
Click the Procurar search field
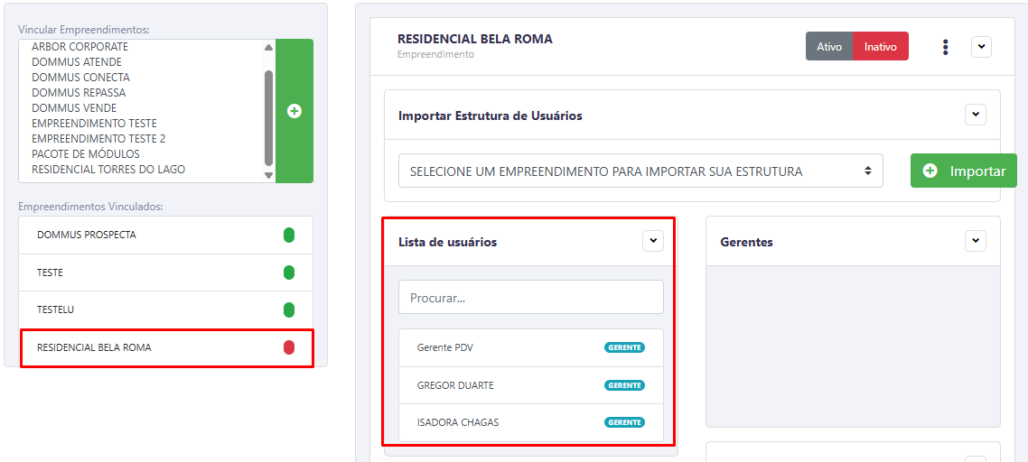pyautogui.click(x=531, y=297)
